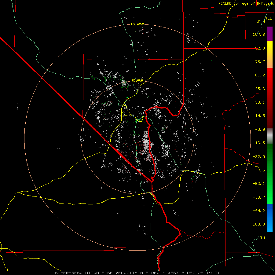Click the -0.9 velocity scale value

point(260,130)
